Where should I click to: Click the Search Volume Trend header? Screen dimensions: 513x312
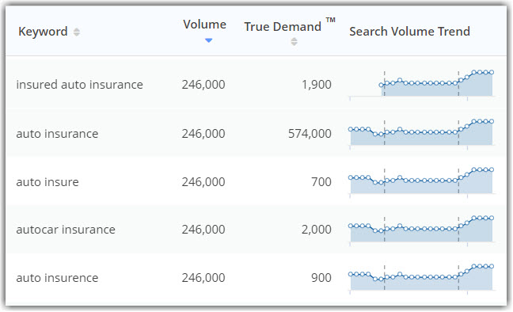(409, 32)
